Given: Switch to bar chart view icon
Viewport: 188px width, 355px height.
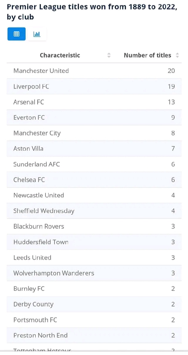Looking at the screenshot, I should [x=37, y=34].
